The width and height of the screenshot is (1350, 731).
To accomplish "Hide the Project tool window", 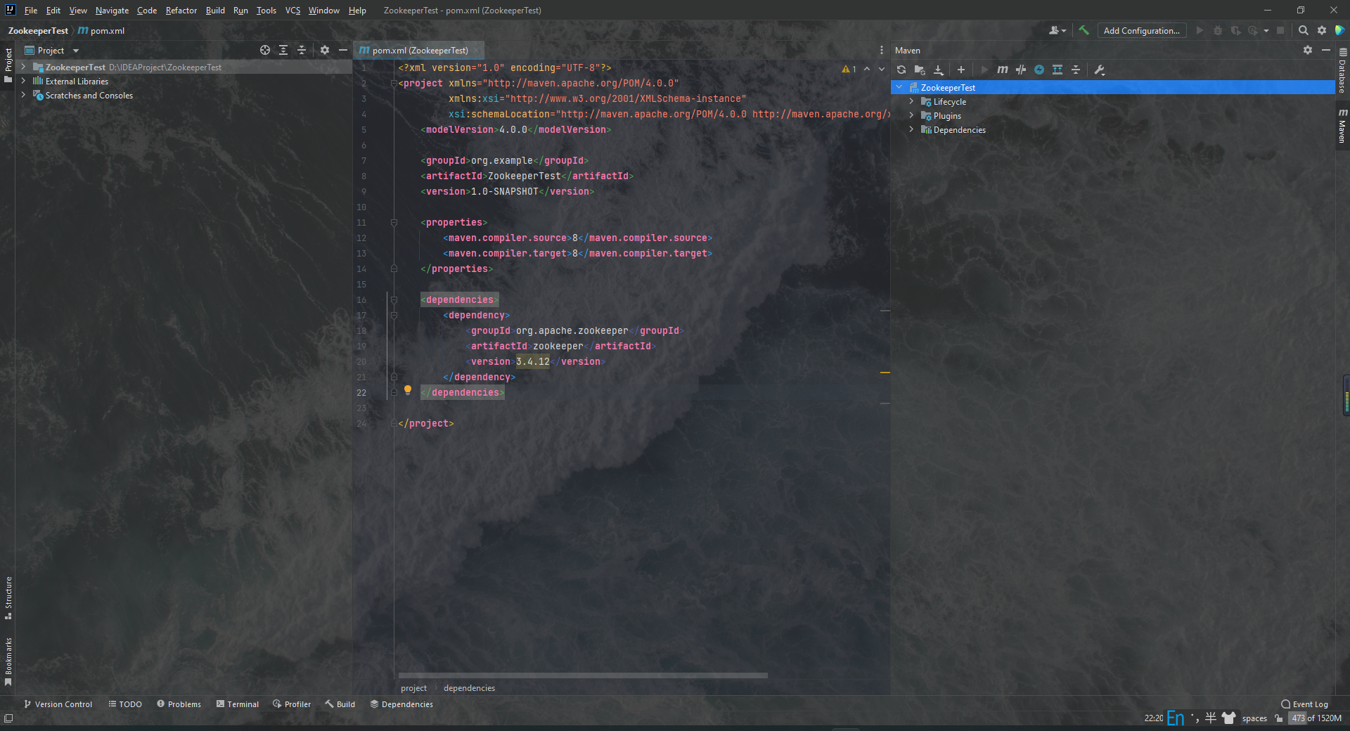I will pyautogui.click(x=343, y=50).
